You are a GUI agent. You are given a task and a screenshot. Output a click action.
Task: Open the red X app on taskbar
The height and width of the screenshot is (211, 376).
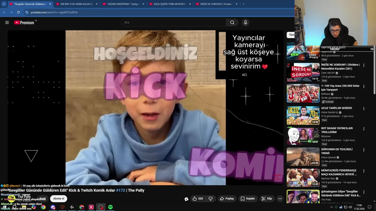pos(91,207)
